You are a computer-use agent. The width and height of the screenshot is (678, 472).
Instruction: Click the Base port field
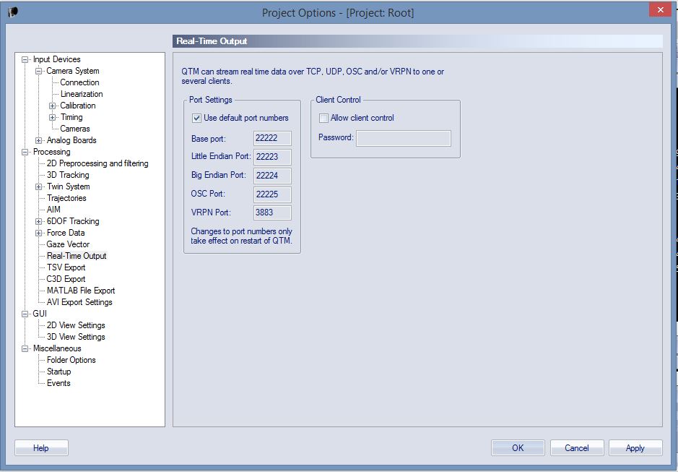(272, 138)
